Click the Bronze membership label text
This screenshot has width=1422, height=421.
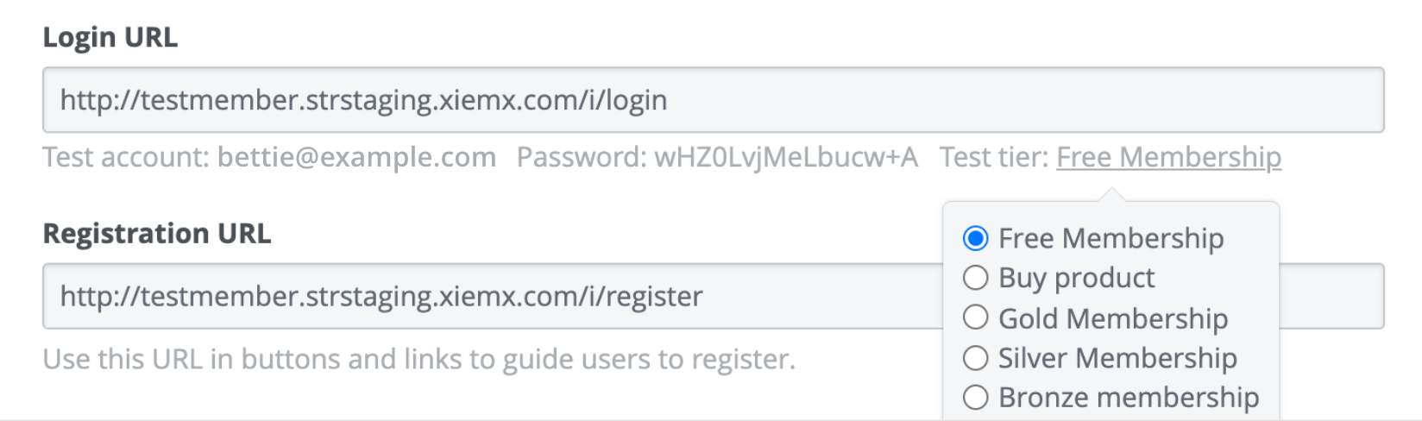(1129, 398)
